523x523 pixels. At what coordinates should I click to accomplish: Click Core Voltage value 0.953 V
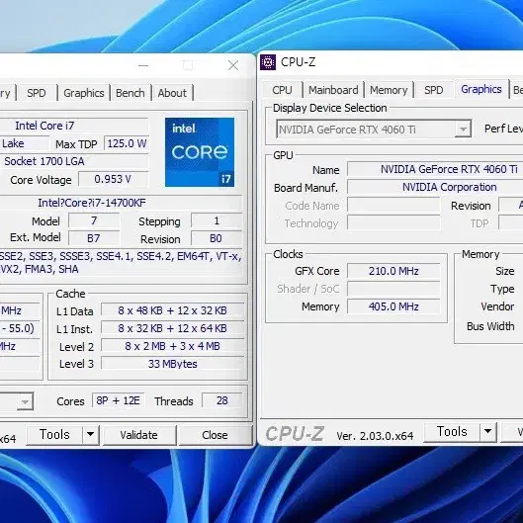point(113,180)
